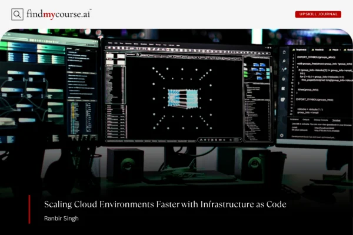Click the magnifier search icon in the header
This screenshot has height=235, width=353.
[x=17, y=14]
